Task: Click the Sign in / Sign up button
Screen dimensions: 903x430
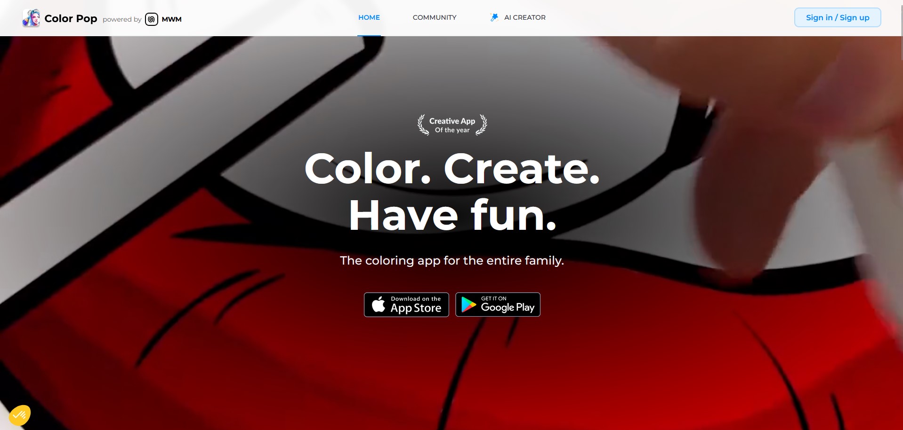Action: 838,17
